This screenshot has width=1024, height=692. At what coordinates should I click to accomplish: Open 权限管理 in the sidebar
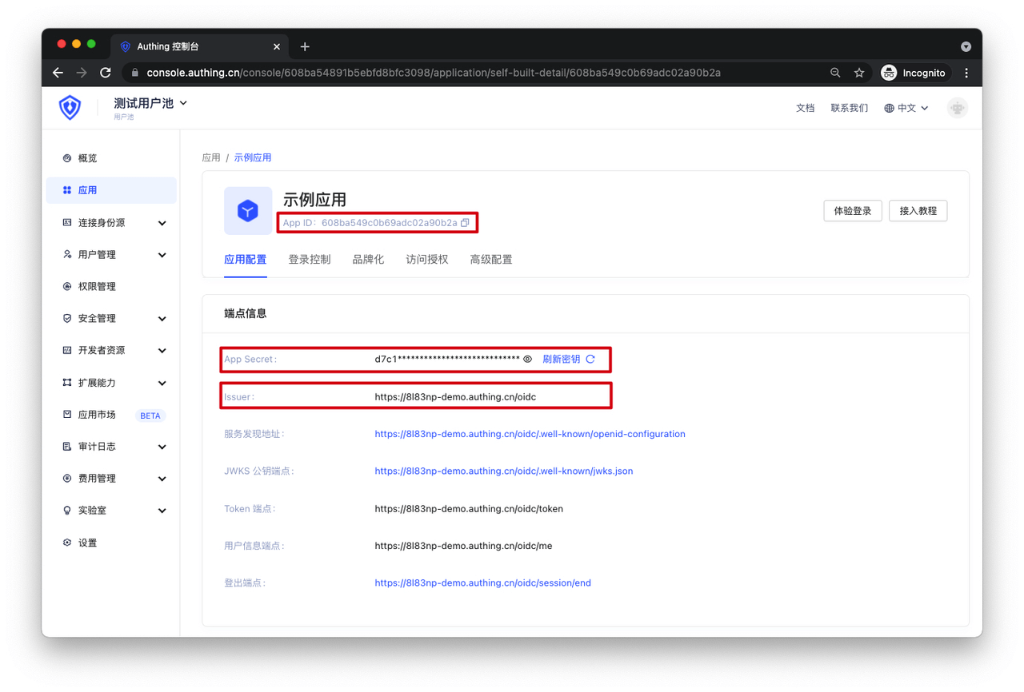(x=97, y=286)
